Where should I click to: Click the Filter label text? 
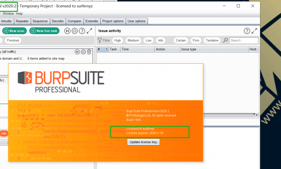point(106,41)
